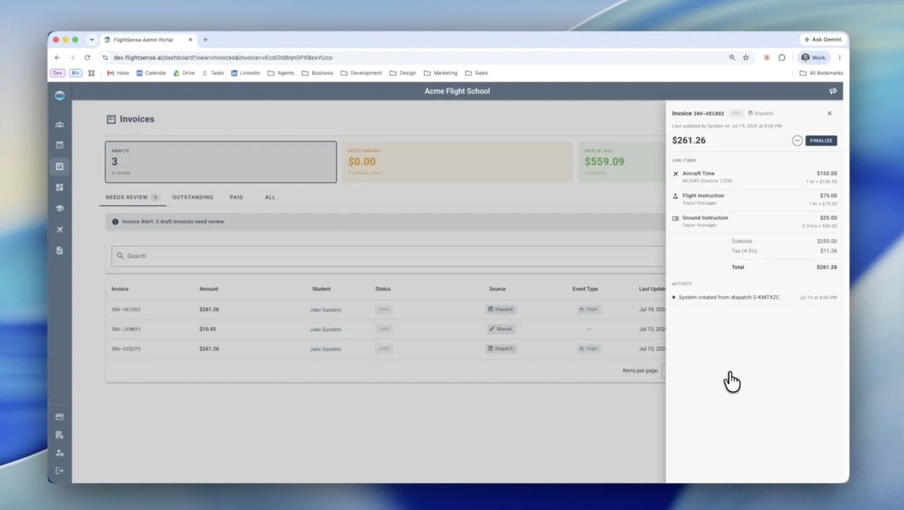
Task: Bookmark this page with the star icon
Action: [746, 57]
